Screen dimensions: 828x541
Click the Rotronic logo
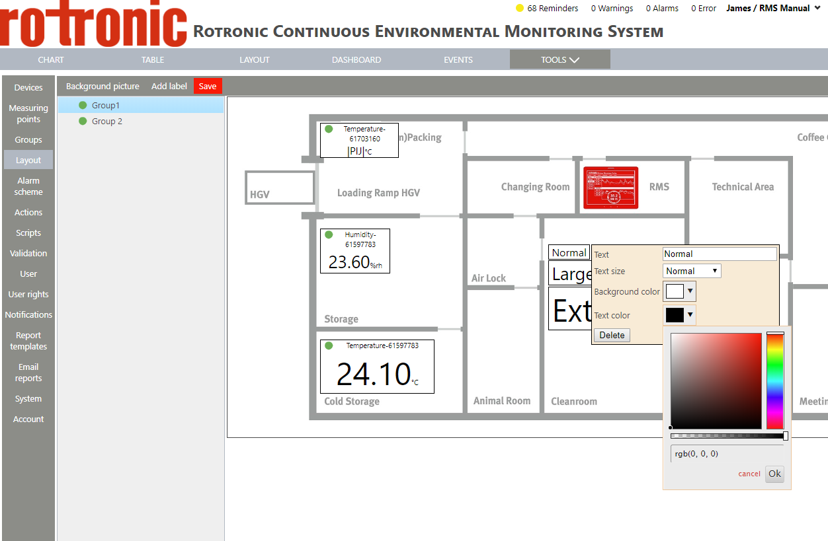pos(94,24)
